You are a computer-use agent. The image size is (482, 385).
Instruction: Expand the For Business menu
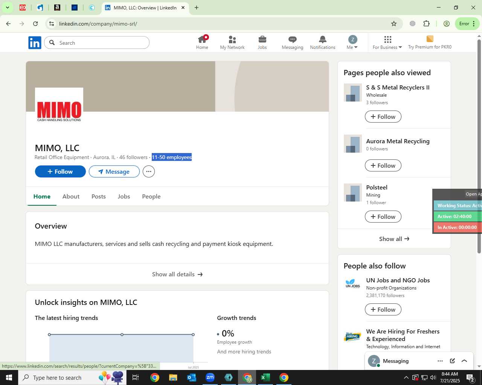click(x=387, y=42)
